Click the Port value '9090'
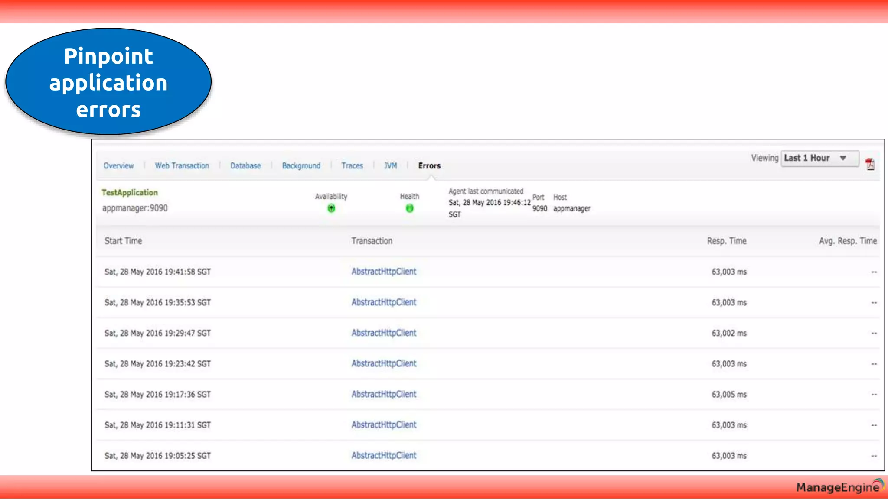Screen dimensions: 888x499 click(539, 209)
